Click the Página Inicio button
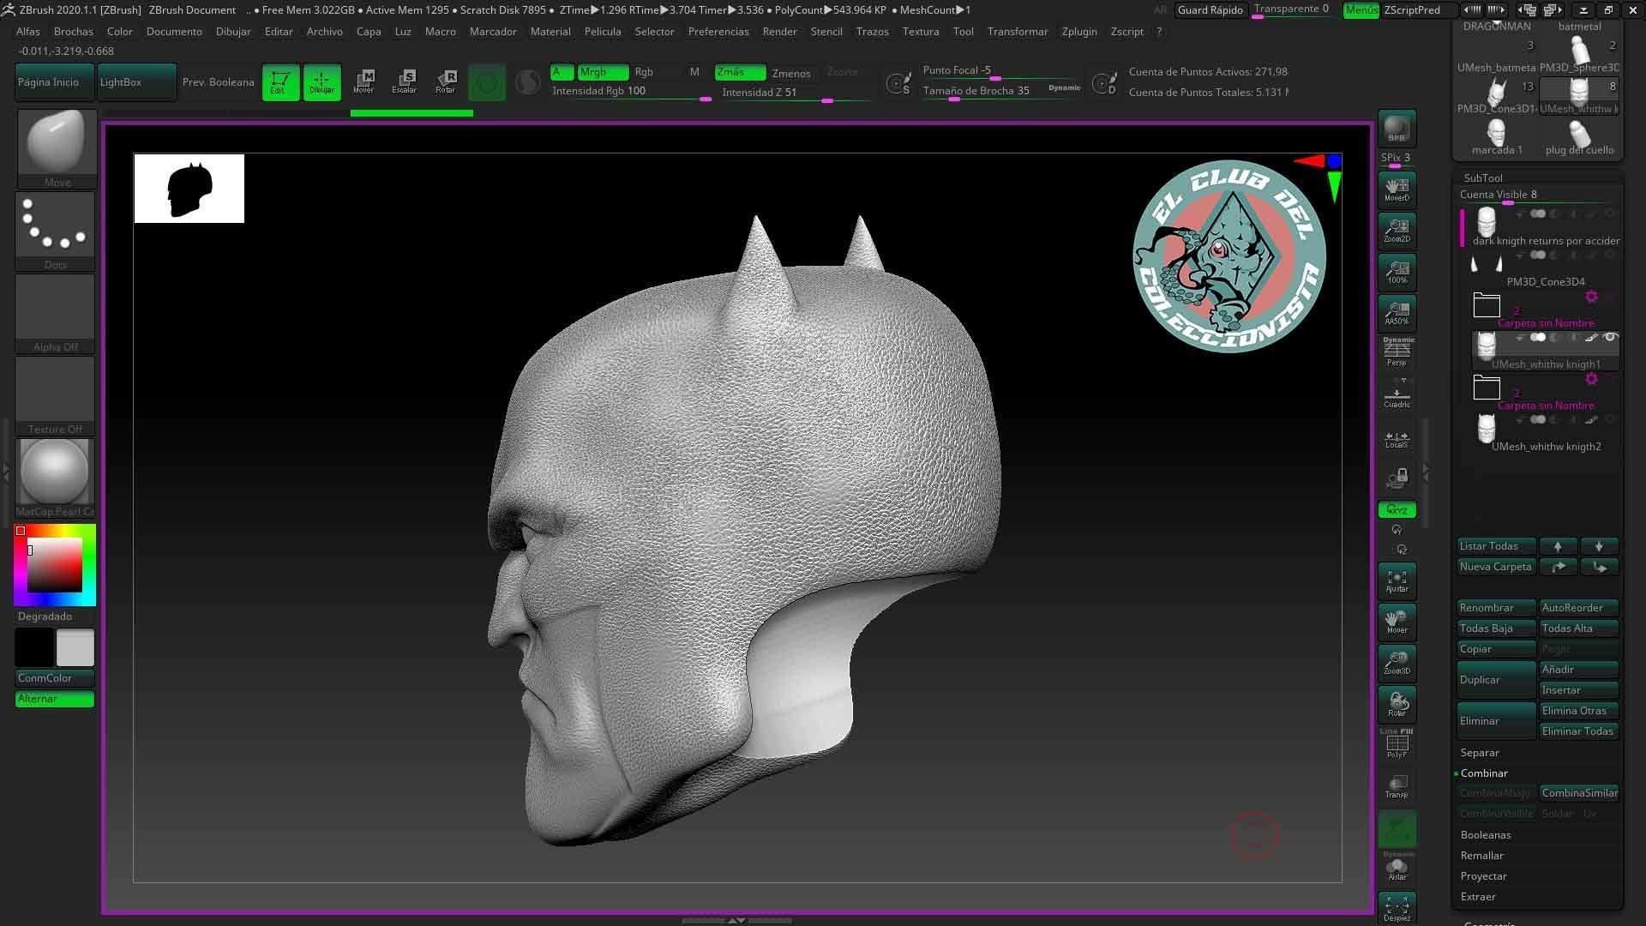Viewport: 1646px width, 926px height. (x=54, y=82)
